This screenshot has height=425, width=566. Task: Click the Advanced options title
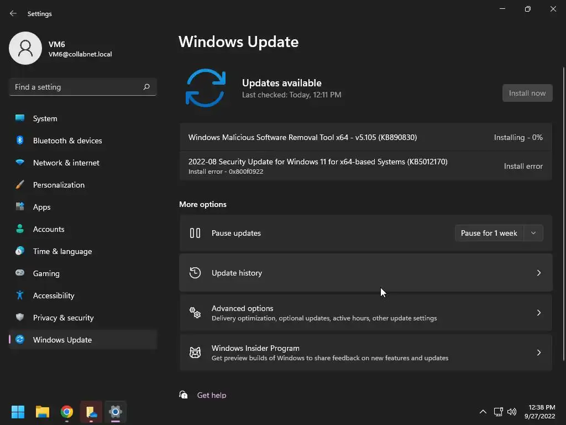pos(242,308)
